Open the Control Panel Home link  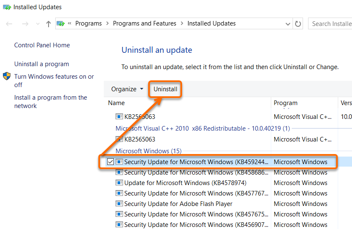[x=42, y=45]
